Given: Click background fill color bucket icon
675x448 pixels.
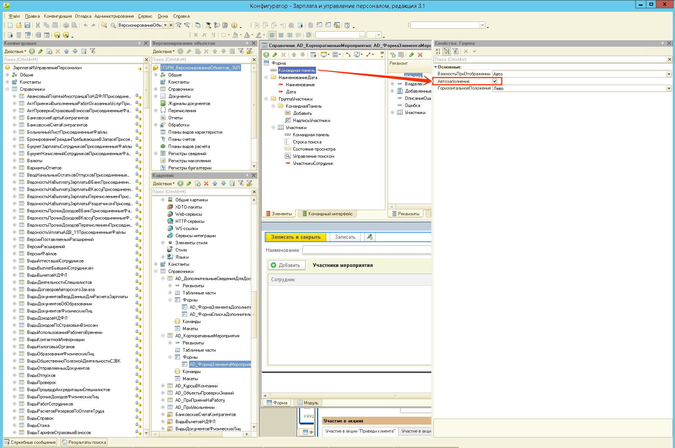Looking at the screenshot, I should click(x=235, y=35).
